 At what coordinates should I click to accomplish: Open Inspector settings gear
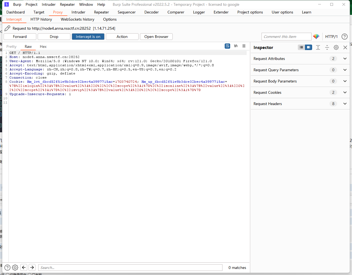click(336, 48)
